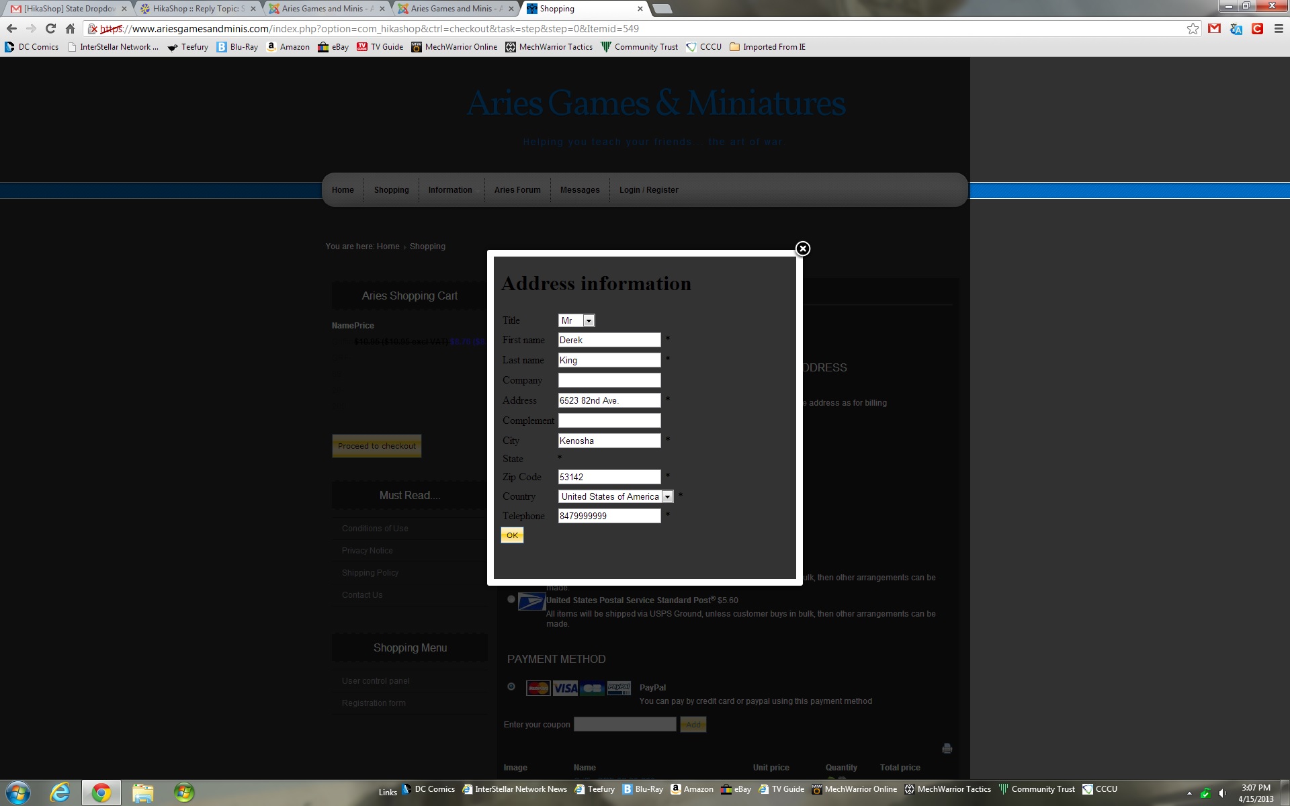Click the Company text field
Image resolution: width=1290 pixels, height=806 pixels.
(x=609, y=380)
